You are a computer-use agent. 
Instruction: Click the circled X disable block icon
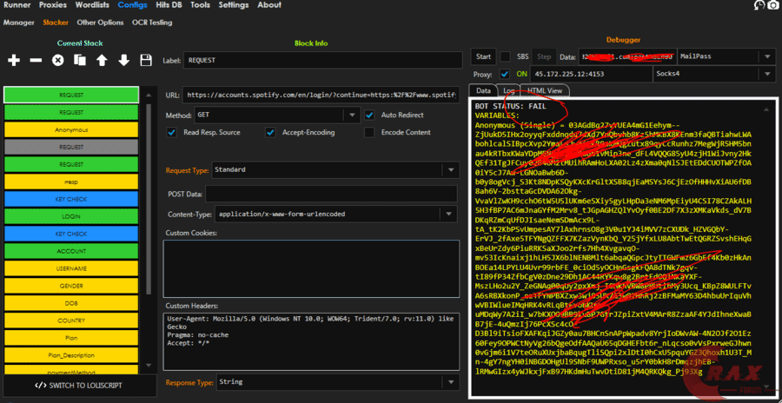pos(58,60)
